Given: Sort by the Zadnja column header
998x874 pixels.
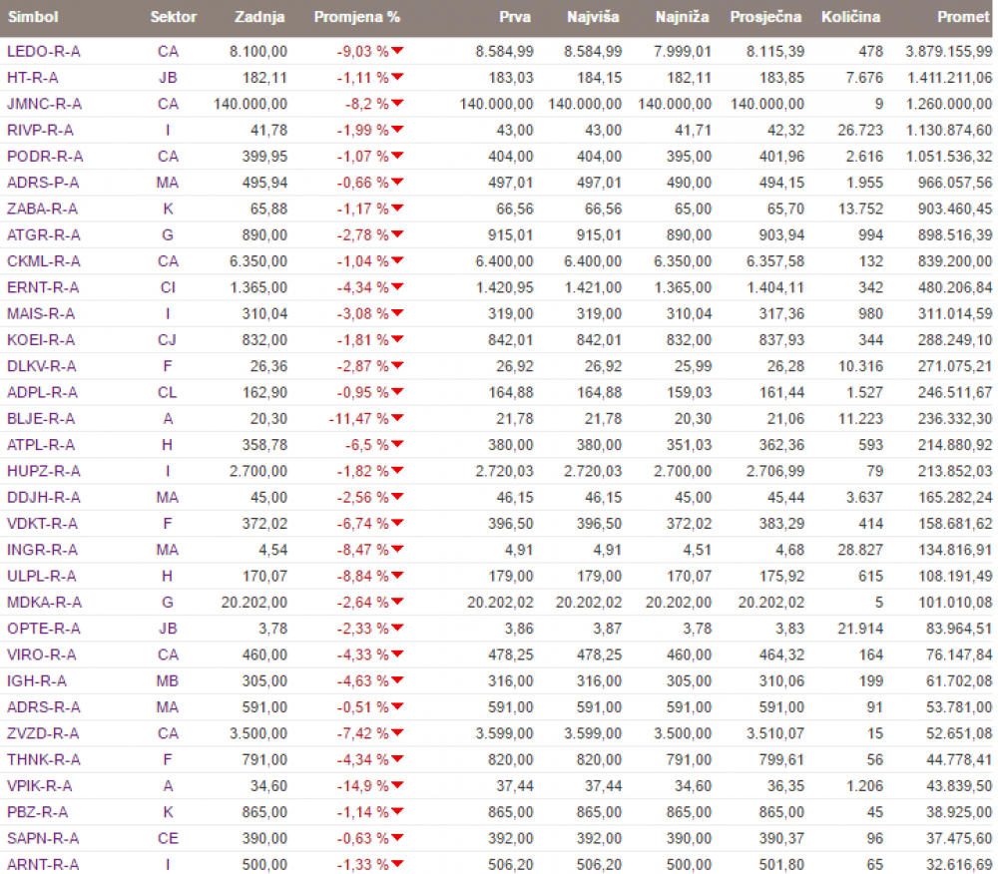Looking at the screenshot, I should pos(259,17).
